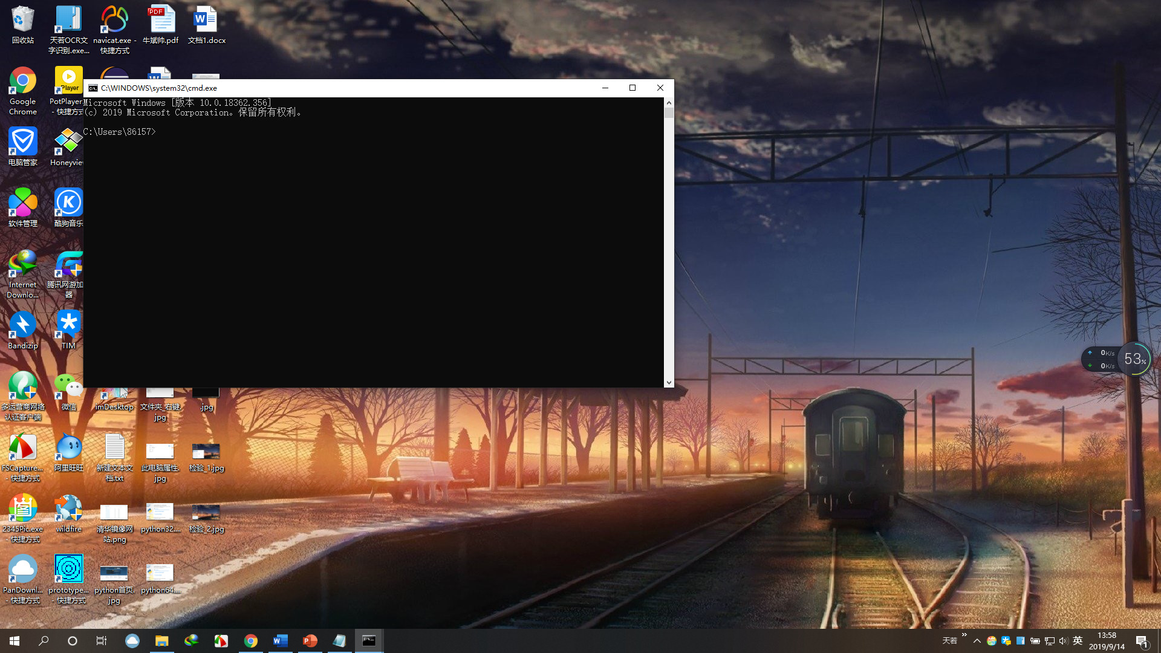Screen dimensions: 1161x653
Task: Open the cmd window system menu icon
Action: 93,88
